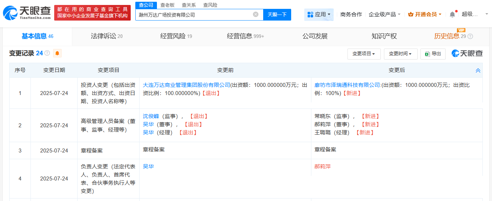Open notifications bell icon
This screenshot has height=201, width=492.
point(452,15)
